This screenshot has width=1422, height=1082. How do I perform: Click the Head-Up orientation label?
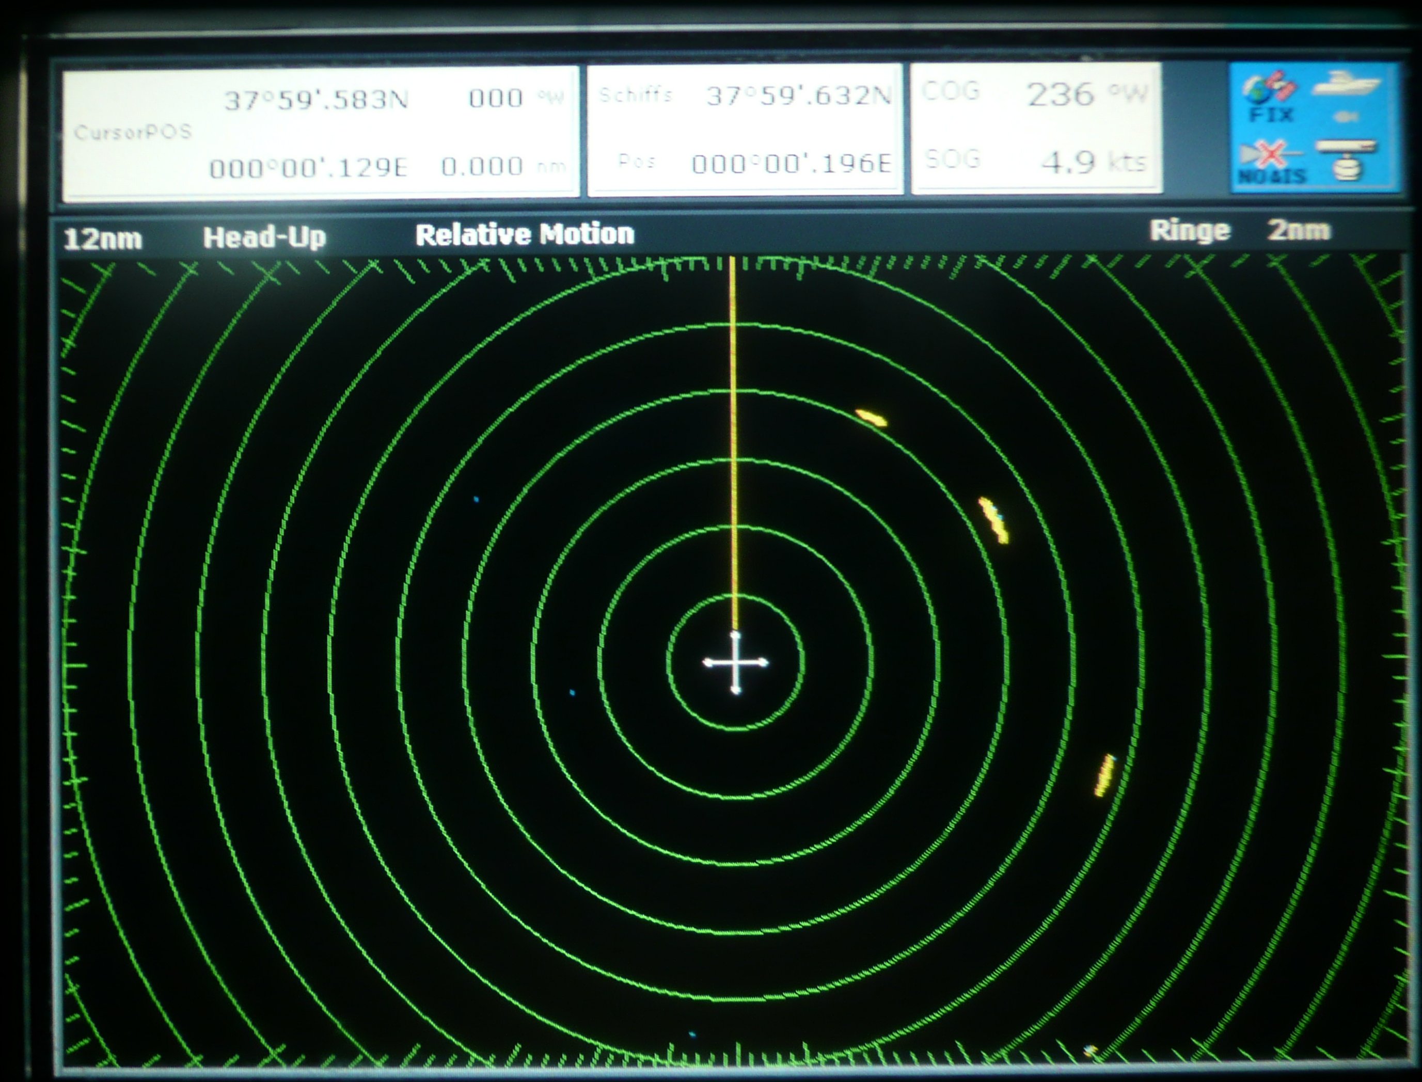[x=265, y=237]
